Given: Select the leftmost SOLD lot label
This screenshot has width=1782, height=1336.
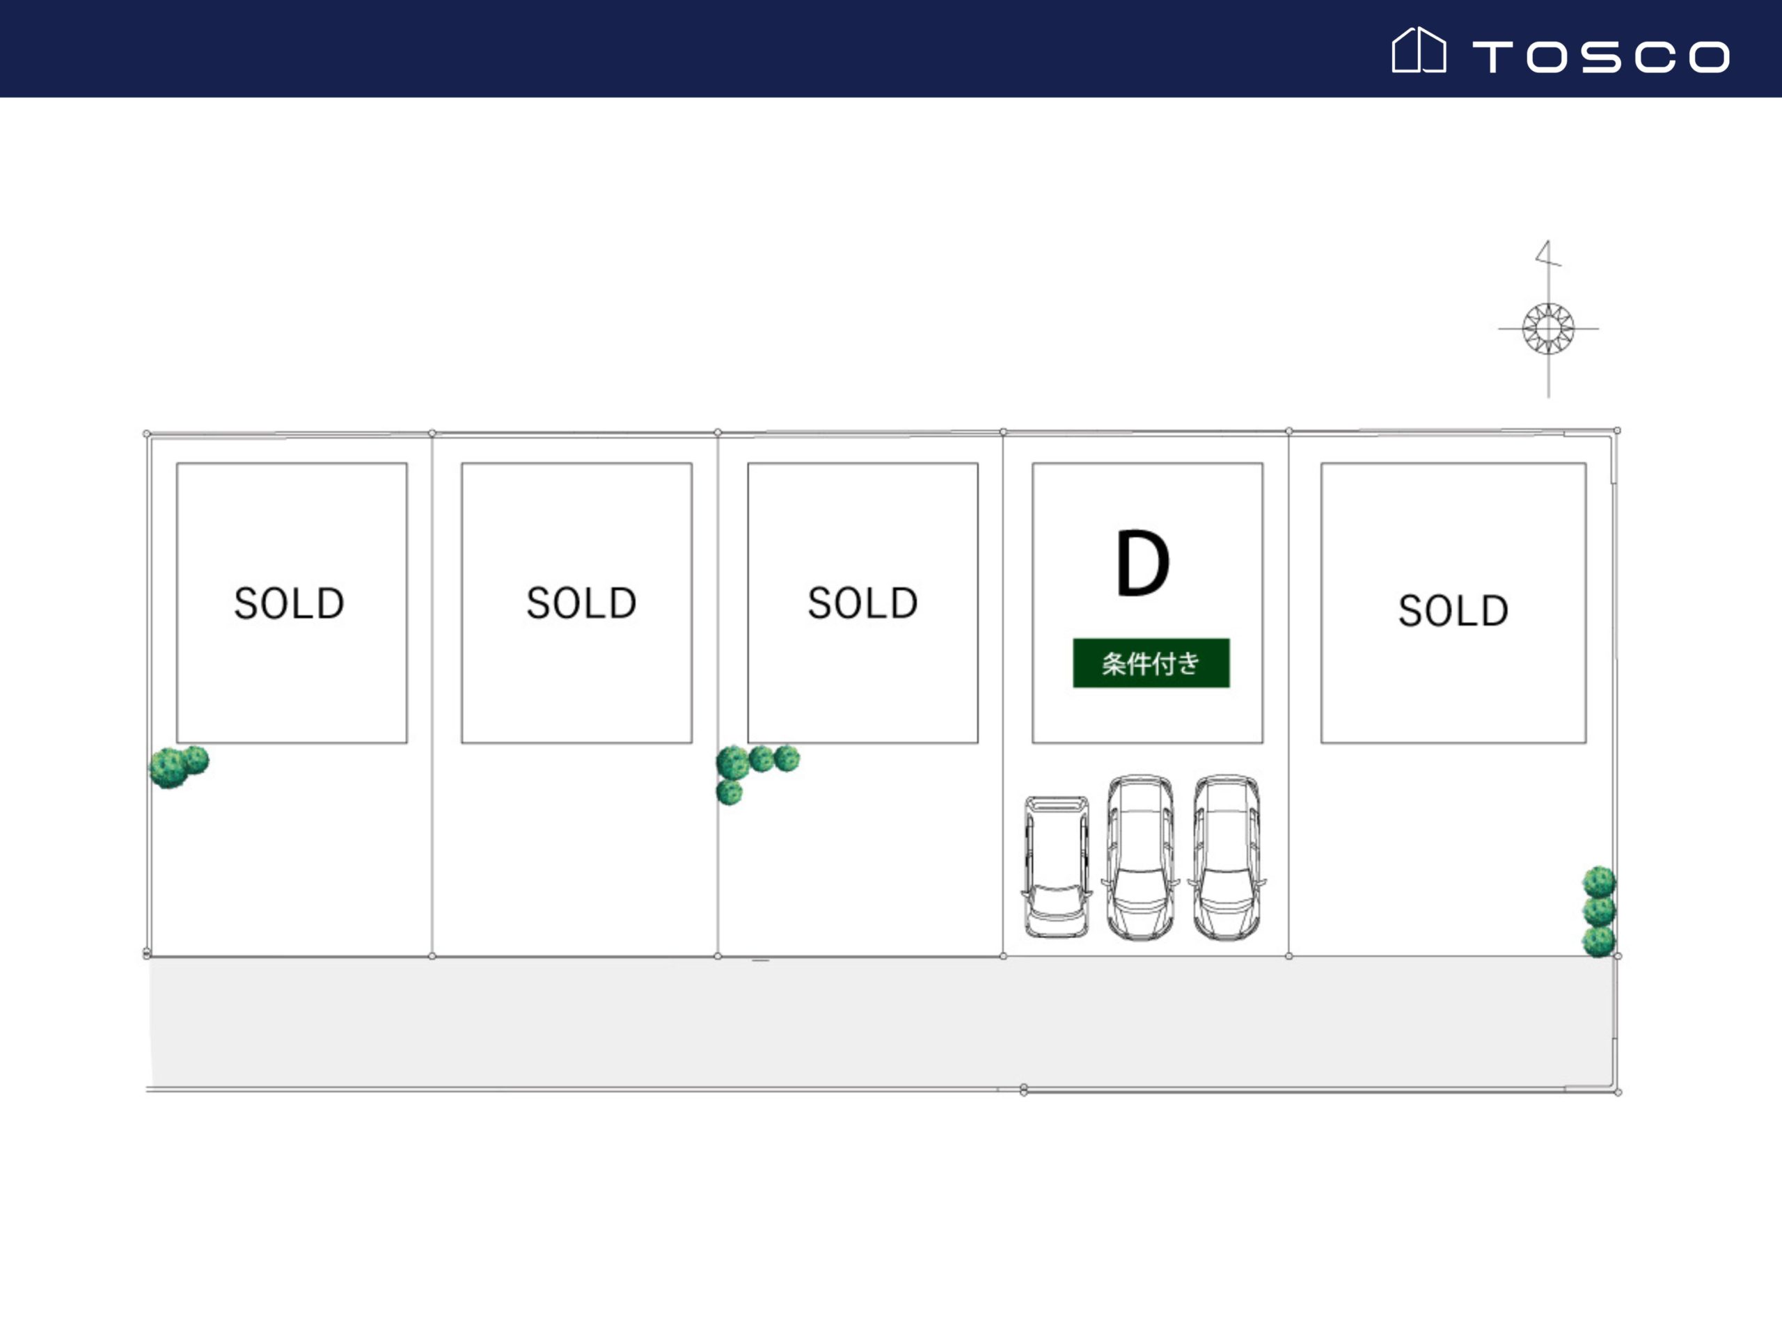Looking at the screenshot, I should (289, 603).
